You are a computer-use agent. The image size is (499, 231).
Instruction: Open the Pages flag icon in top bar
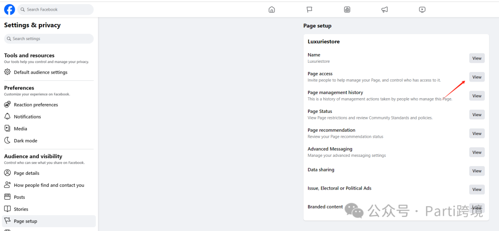click(x=310, y=10)
